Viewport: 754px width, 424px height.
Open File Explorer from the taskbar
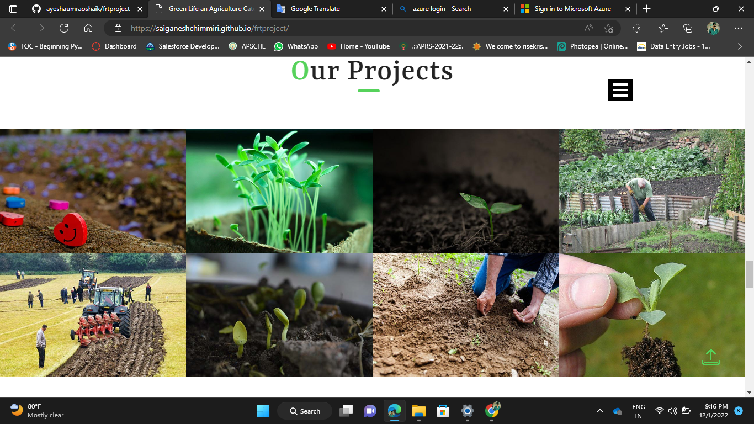click(x=418, y=411)
